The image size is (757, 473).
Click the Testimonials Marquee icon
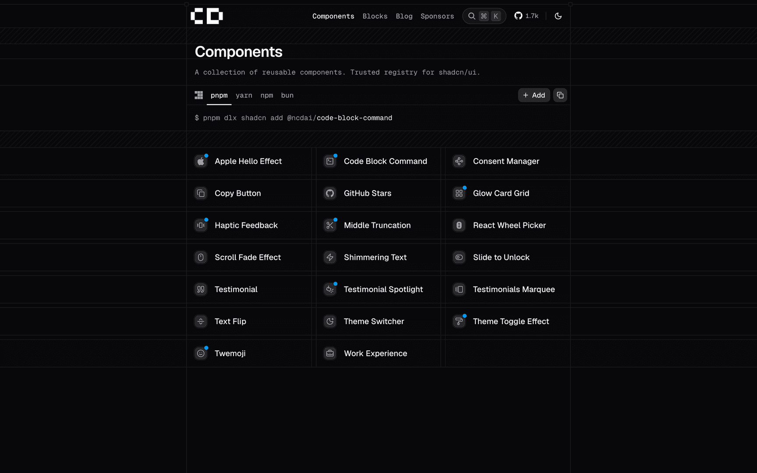coord(459,289)
